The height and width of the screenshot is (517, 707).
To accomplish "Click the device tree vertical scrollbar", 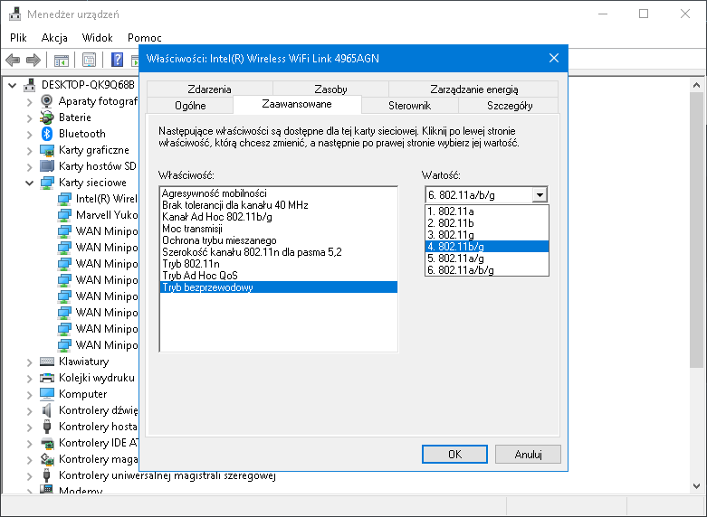I will pyautogui.click(x=696, y=230).
